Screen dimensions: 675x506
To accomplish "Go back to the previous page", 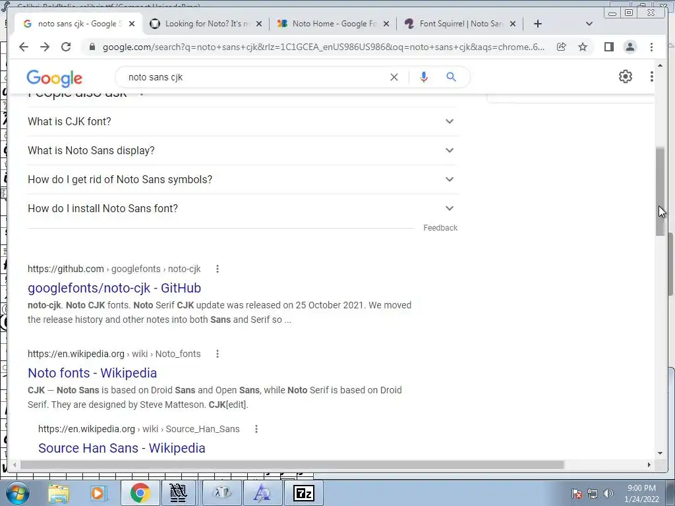I will coord(24,47).
